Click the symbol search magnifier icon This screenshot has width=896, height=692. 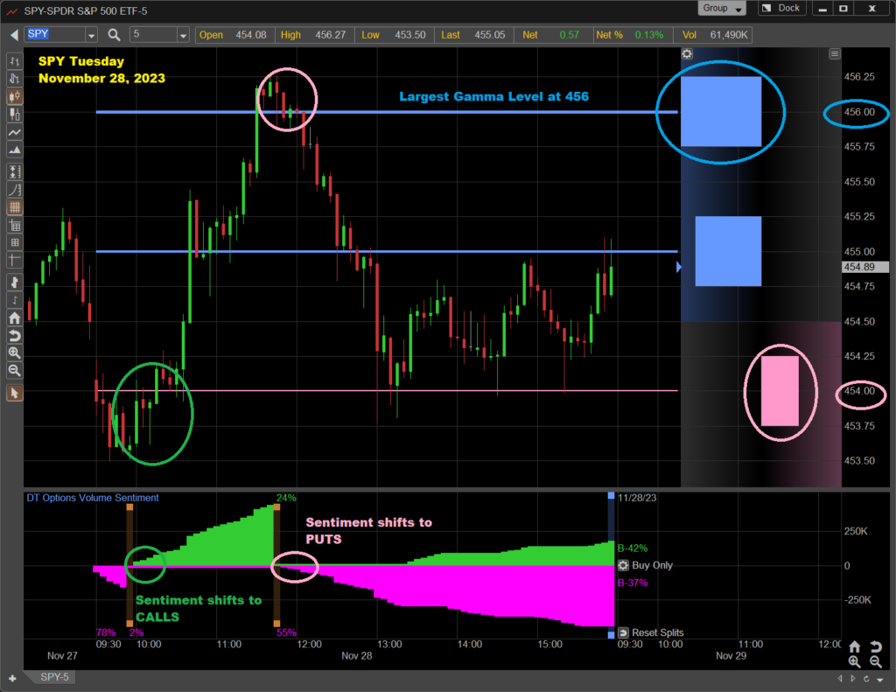pos(114,35)
